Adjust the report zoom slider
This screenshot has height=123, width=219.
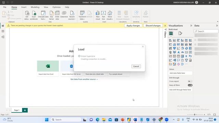point(196,114)
